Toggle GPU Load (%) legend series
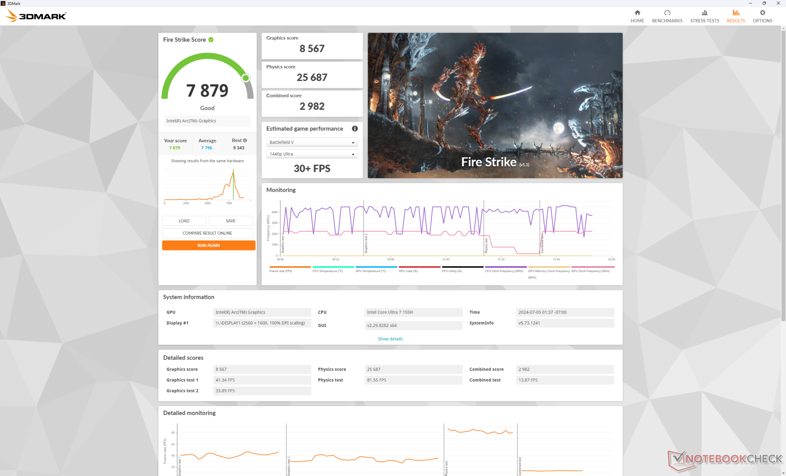Screen dimensions: 786x476 [408, 271]
